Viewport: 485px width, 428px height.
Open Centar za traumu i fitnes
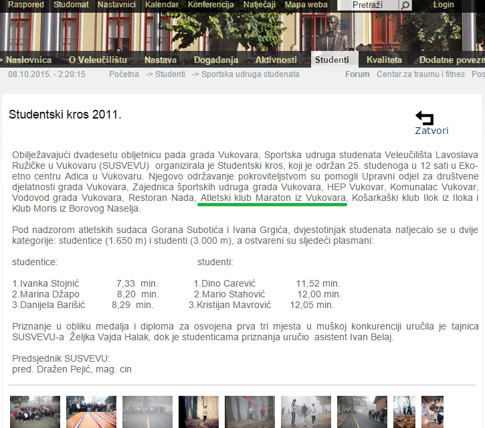(420, 74)
